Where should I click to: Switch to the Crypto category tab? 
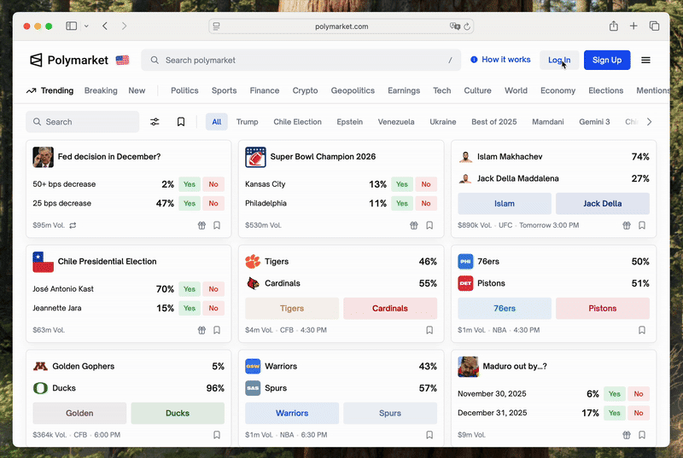pos(305,90)
